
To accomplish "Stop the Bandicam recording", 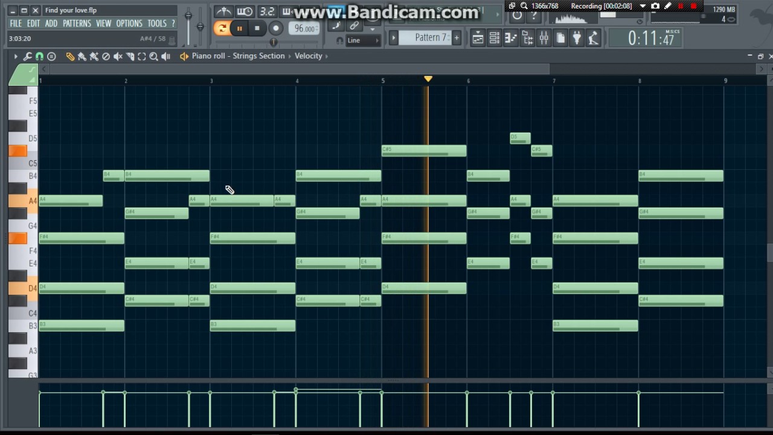I will coord(693,6).
